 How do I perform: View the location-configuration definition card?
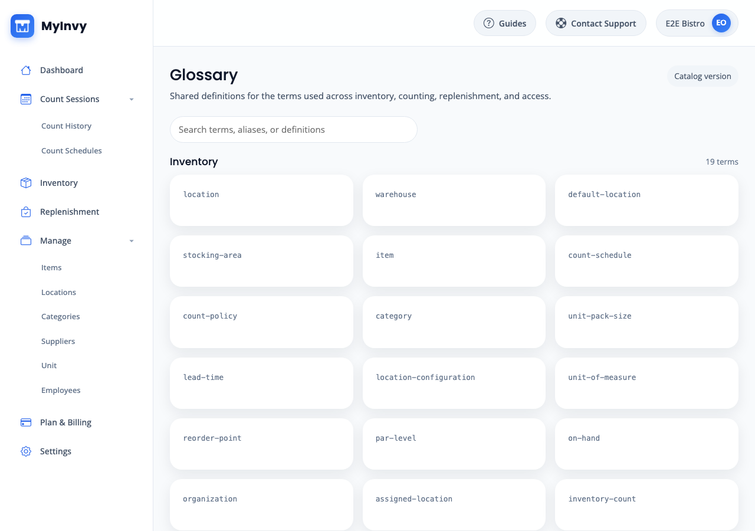454,383
